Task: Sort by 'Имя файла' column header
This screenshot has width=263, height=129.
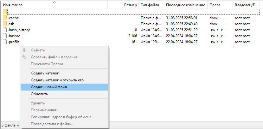Action: tap(13, 5)
